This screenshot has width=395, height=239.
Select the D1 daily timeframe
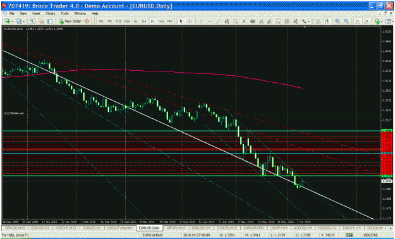[153, 21]
